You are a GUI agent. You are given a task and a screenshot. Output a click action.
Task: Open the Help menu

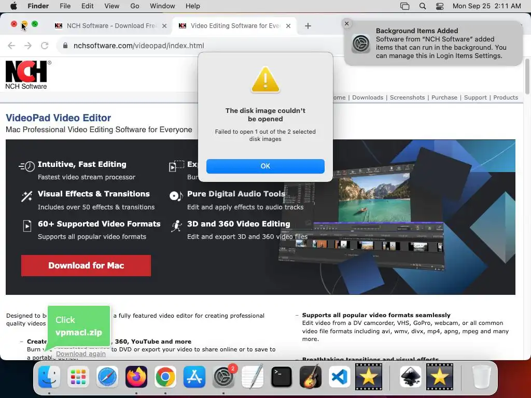[x=193, y=6]
